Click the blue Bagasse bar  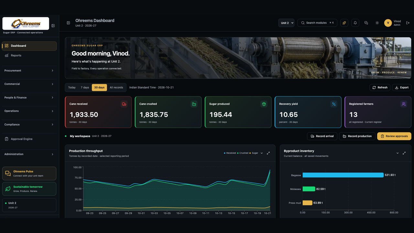coord(343,175)
